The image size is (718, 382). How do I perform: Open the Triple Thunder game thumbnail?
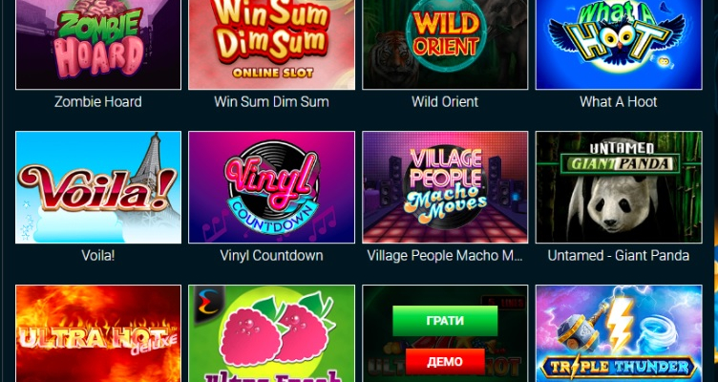pyautogui.click(x=619, y=333)
